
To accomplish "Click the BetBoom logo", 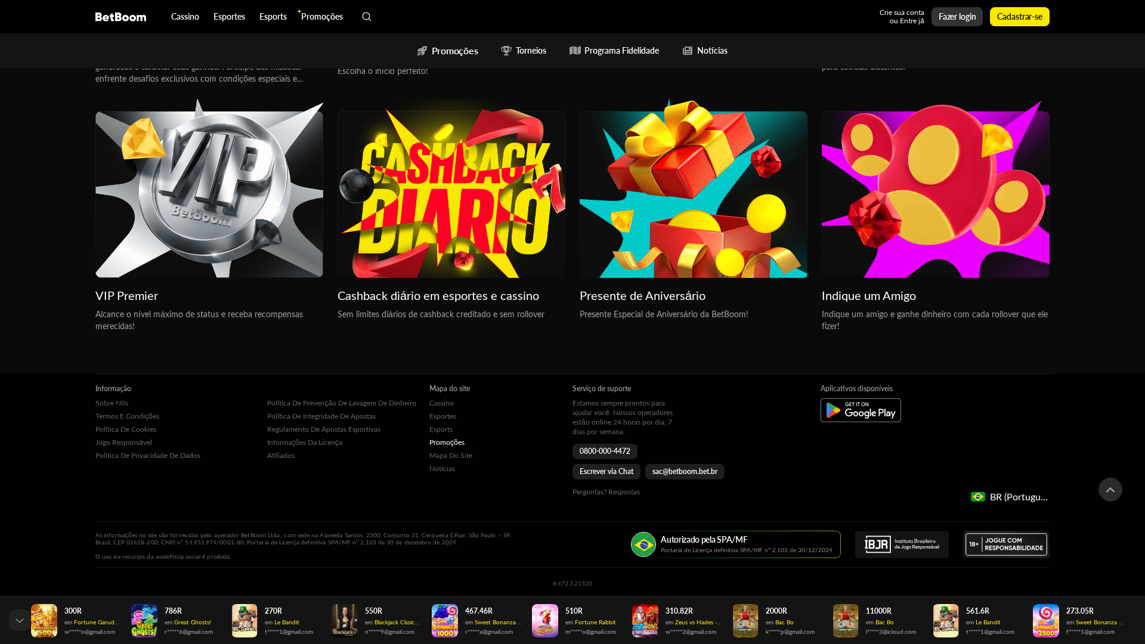I will point(120,17).
